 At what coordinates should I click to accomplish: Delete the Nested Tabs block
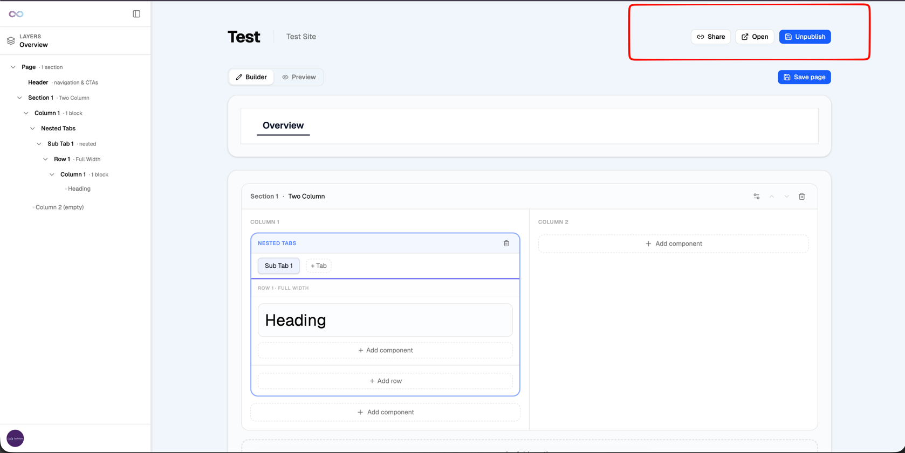(506, 243)
